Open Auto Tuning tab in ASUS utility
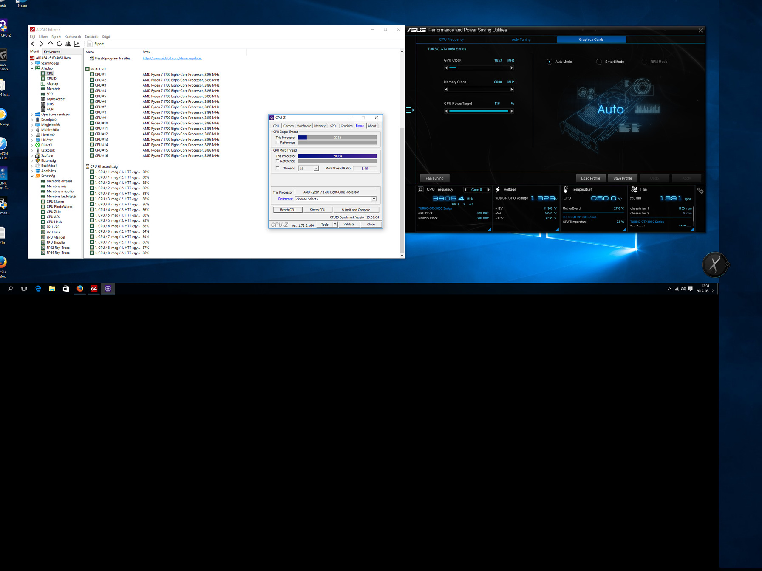The width and height of the screenshot is (762, 571). (x=521, y=39)
